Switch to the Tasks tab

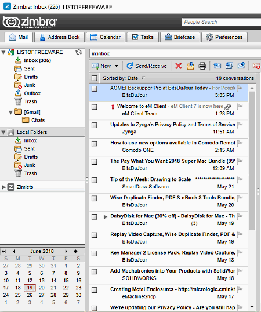pos(143,37)
